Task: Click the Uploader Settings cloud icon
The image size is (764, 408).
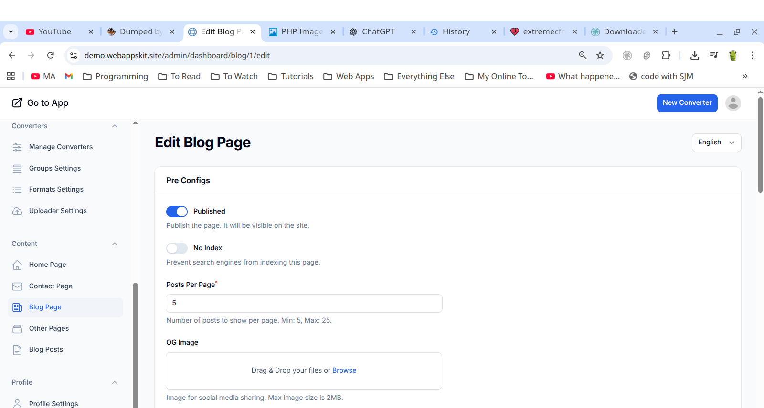Action: click(17, 211)
